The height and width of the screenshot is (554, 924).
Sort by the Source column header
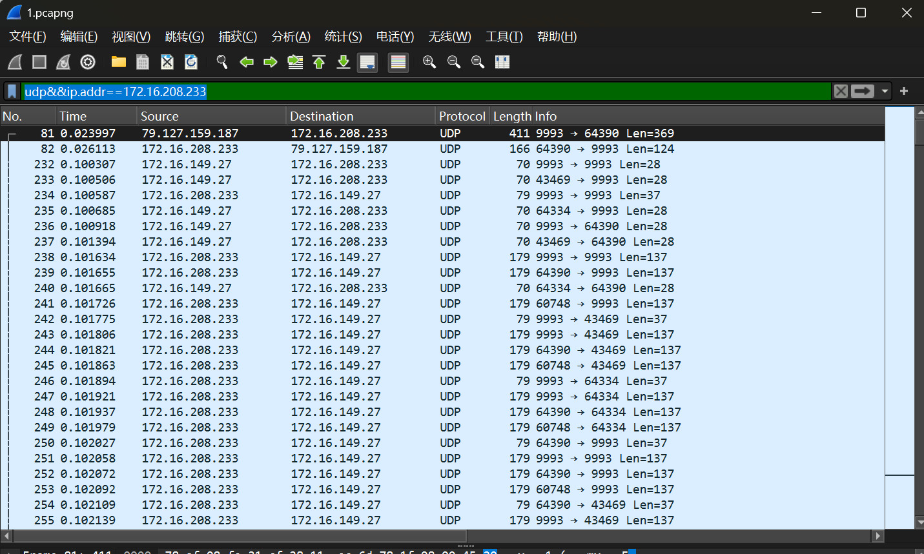(212, 116)
